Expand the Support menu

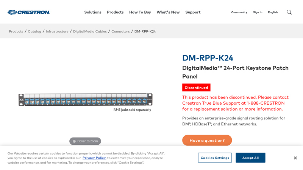[x=193, y=12]
